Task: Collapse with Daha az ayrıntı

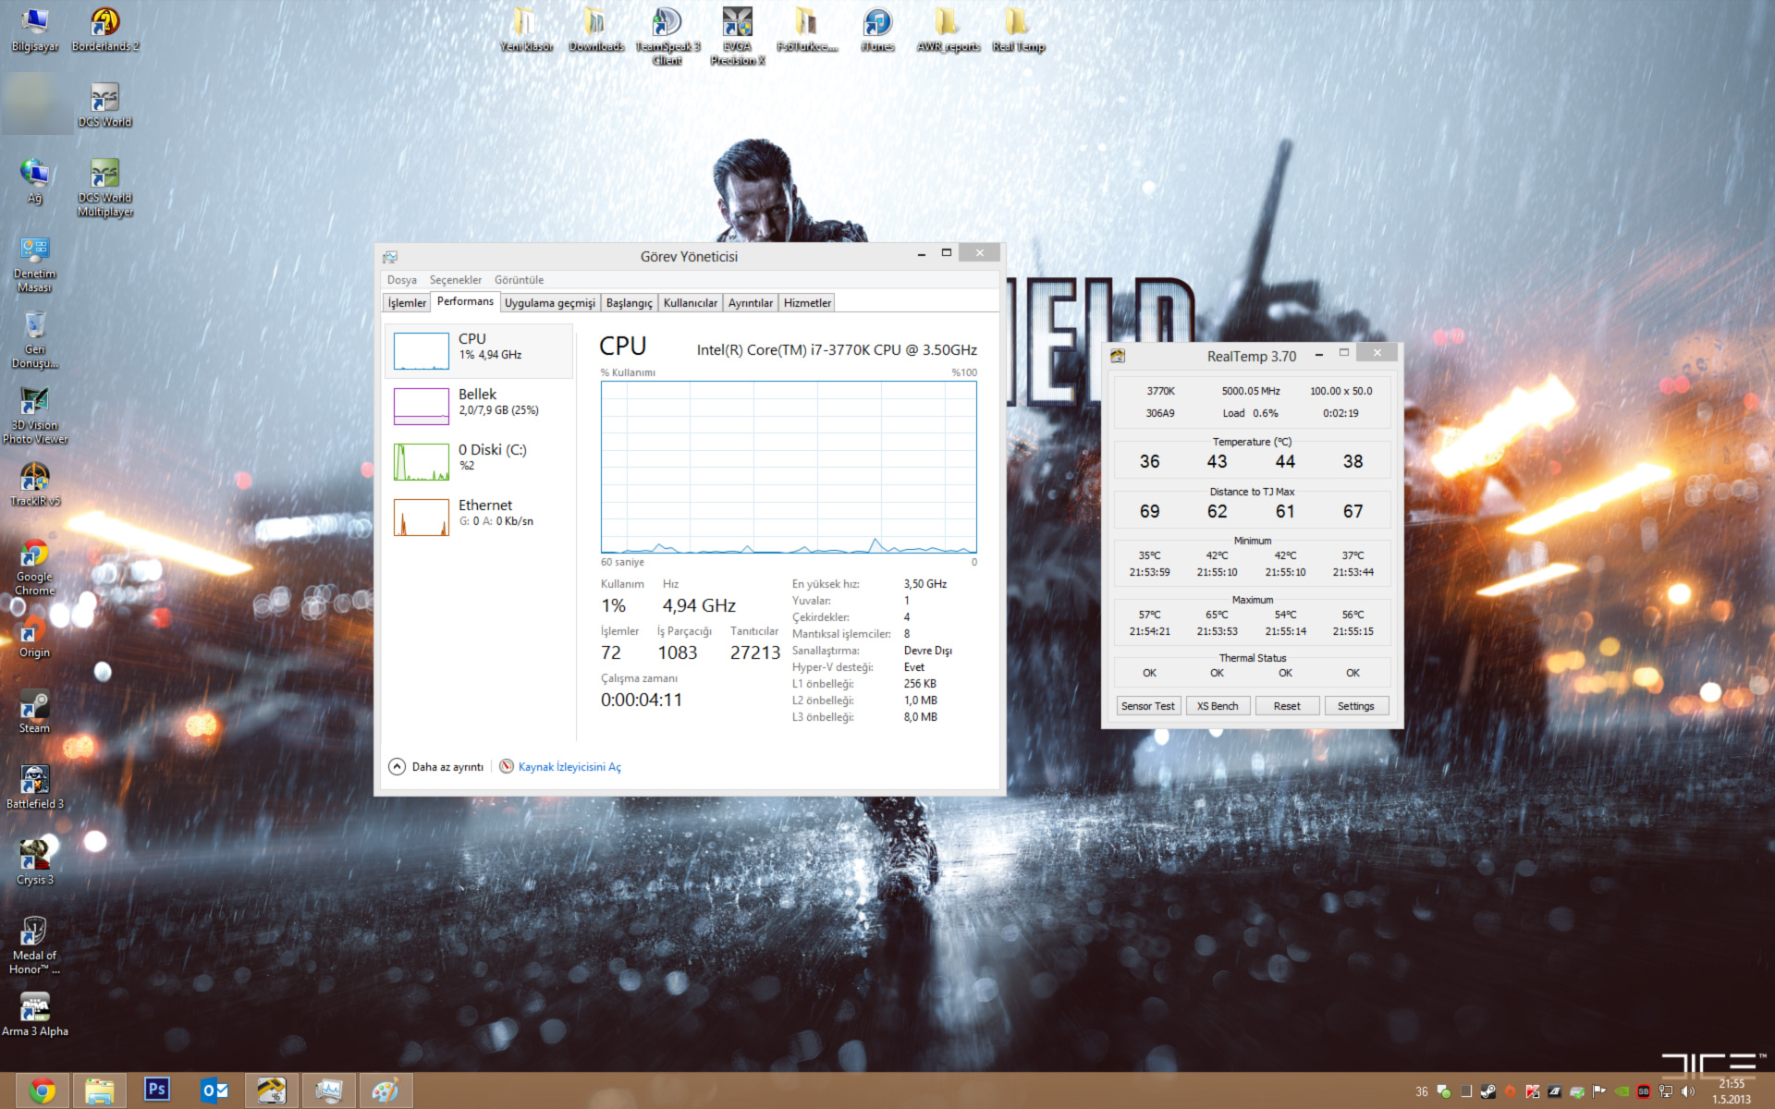Action: (436, 767)
